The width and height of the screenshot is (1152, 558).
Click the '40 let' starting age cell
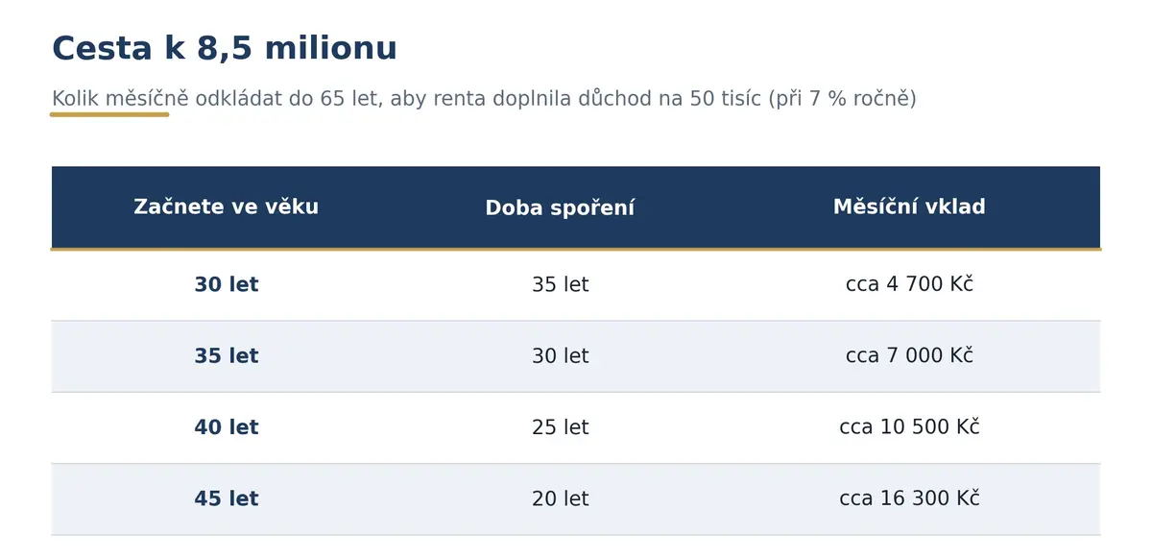[227, 427]
